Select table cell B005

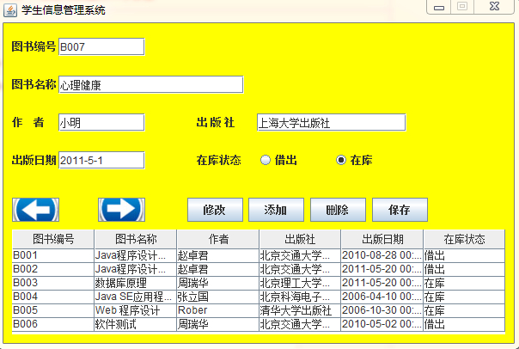(53, 310)
